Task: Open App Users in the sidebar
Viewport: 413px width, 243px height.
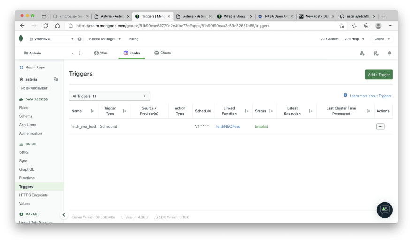Action: (27, 125)
